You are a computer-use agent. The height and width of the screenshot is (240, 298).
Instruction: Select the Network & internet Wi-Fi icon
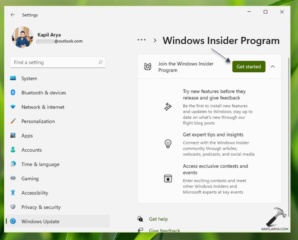pos(13,107)
